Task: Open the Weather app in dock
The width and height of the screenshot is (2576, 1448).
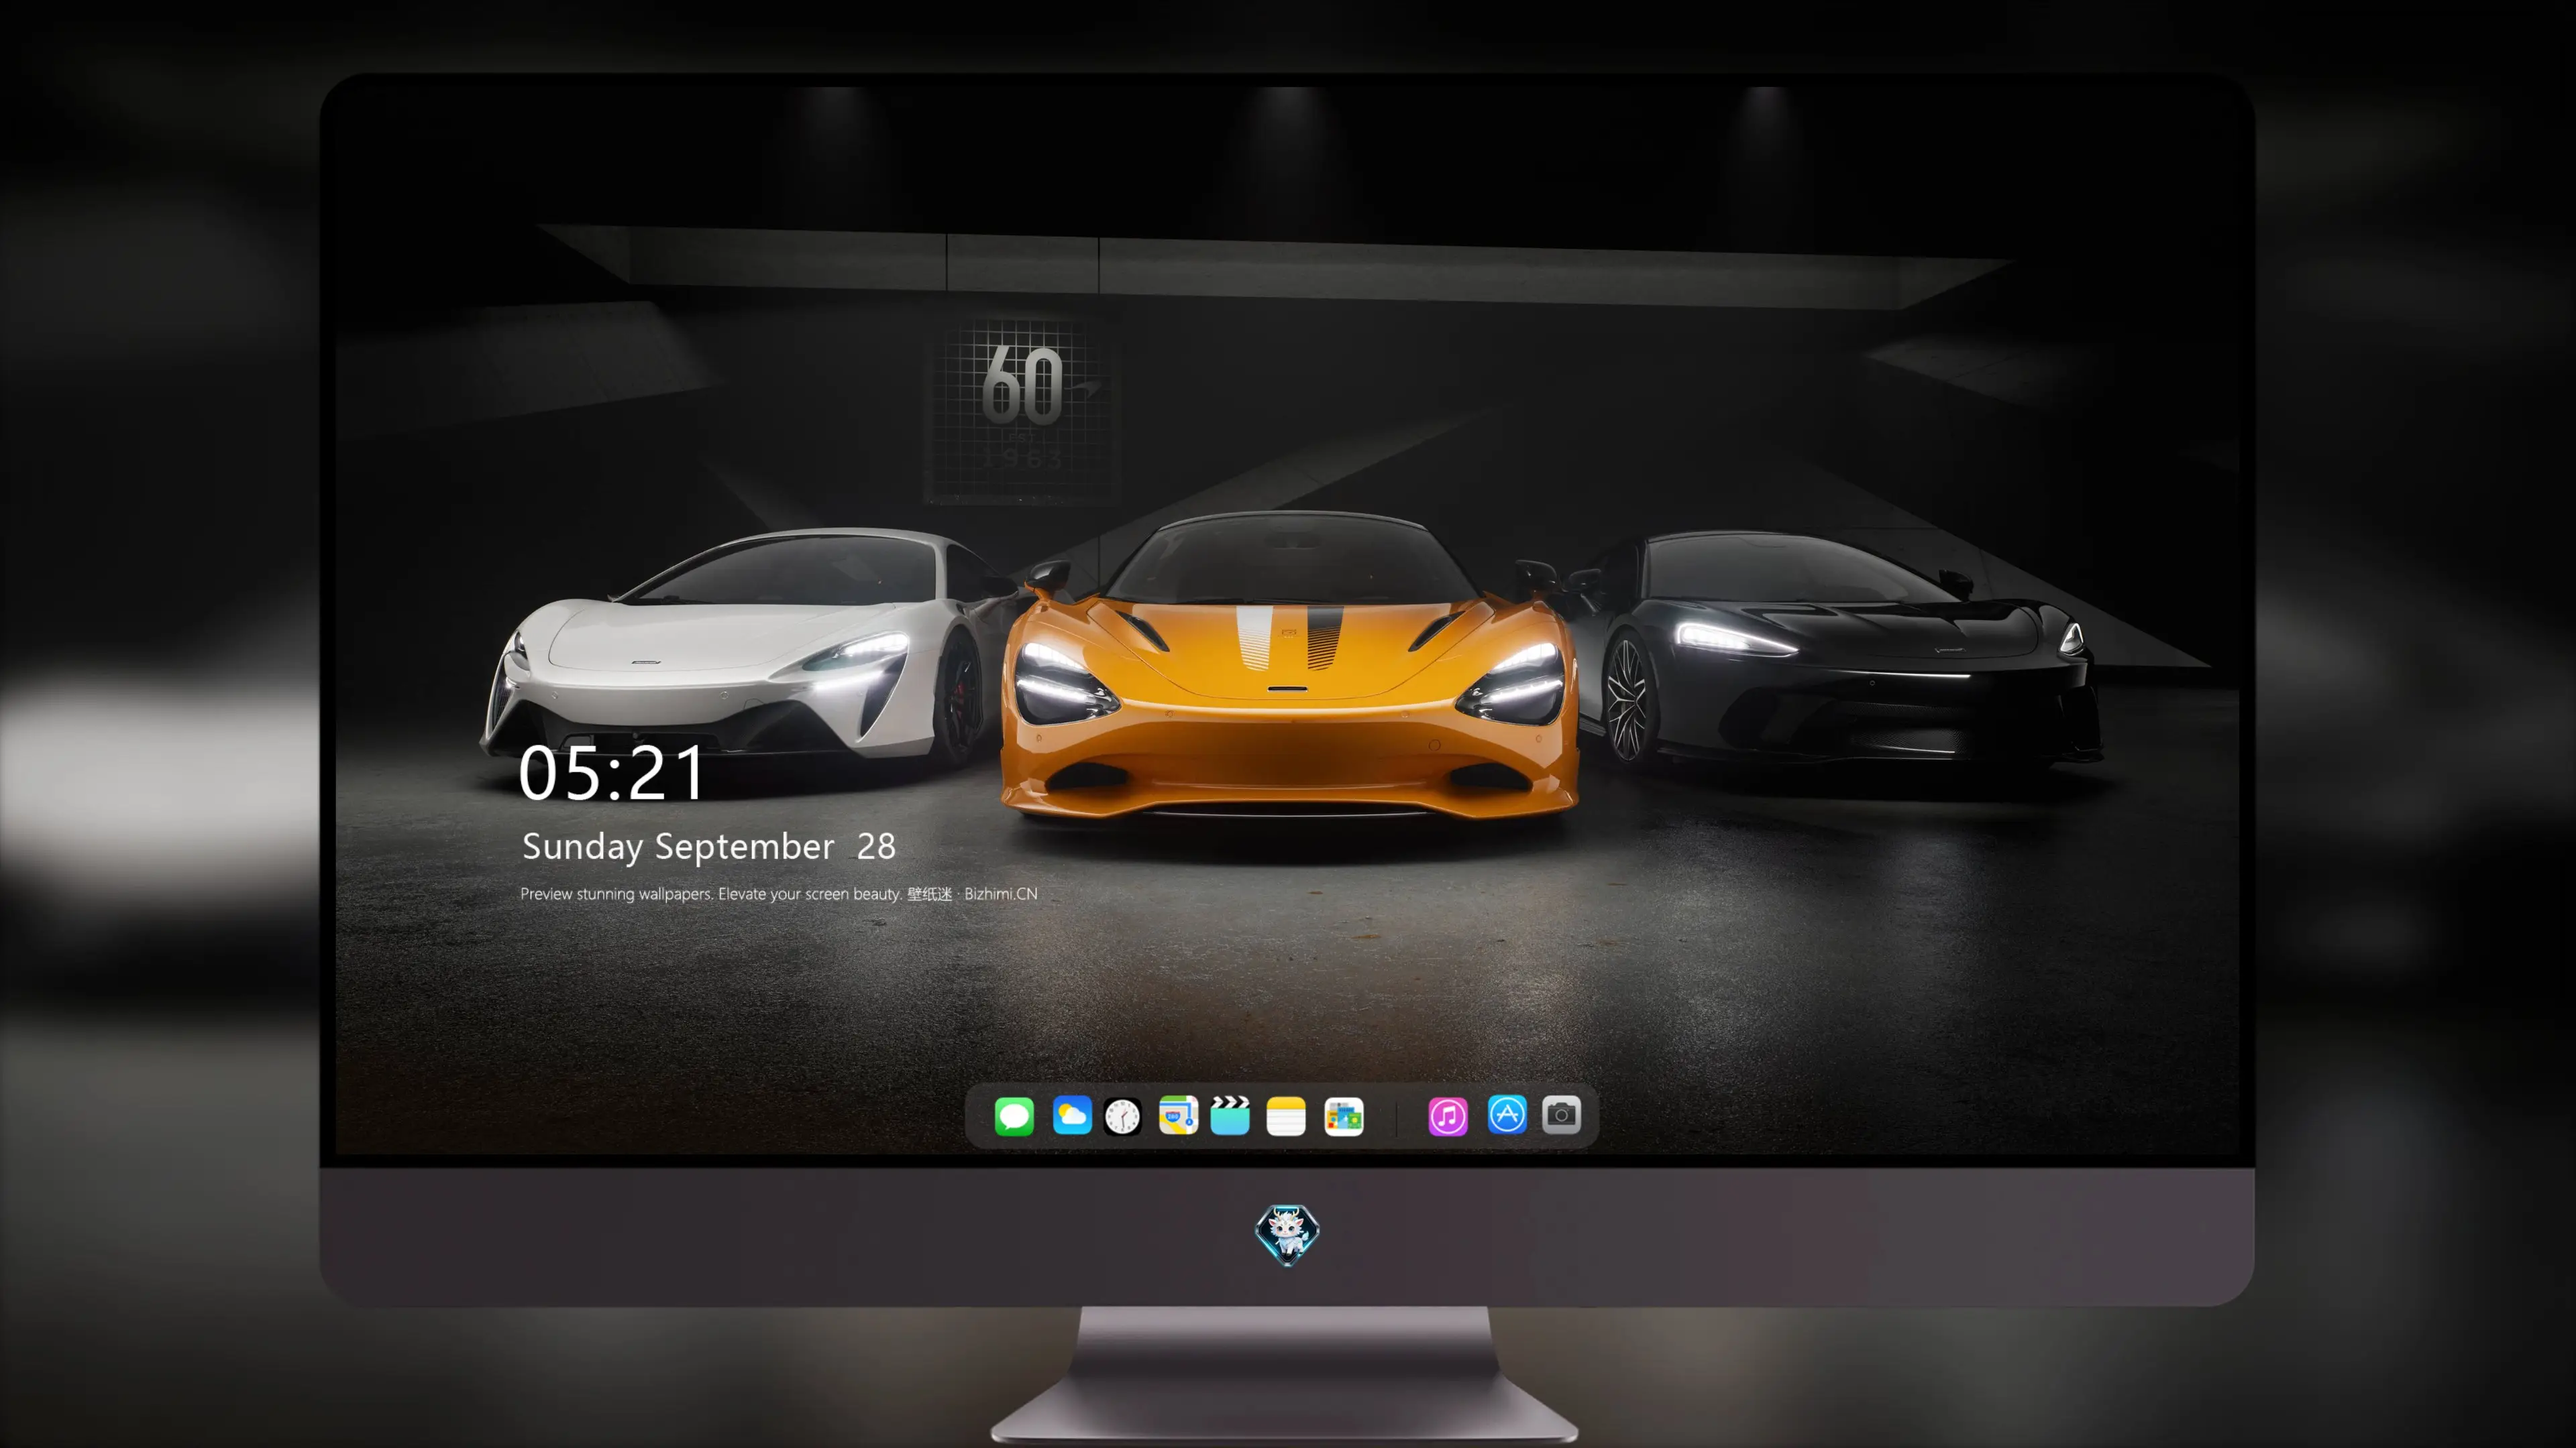Action: click(x=1072, y=1115)
